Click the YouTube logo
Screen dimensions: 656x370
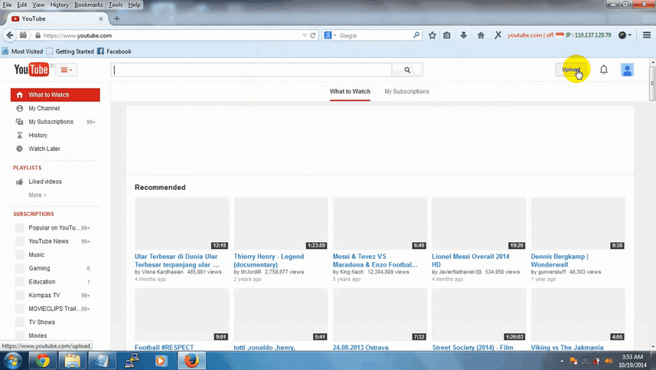click(x=31, y=69)
